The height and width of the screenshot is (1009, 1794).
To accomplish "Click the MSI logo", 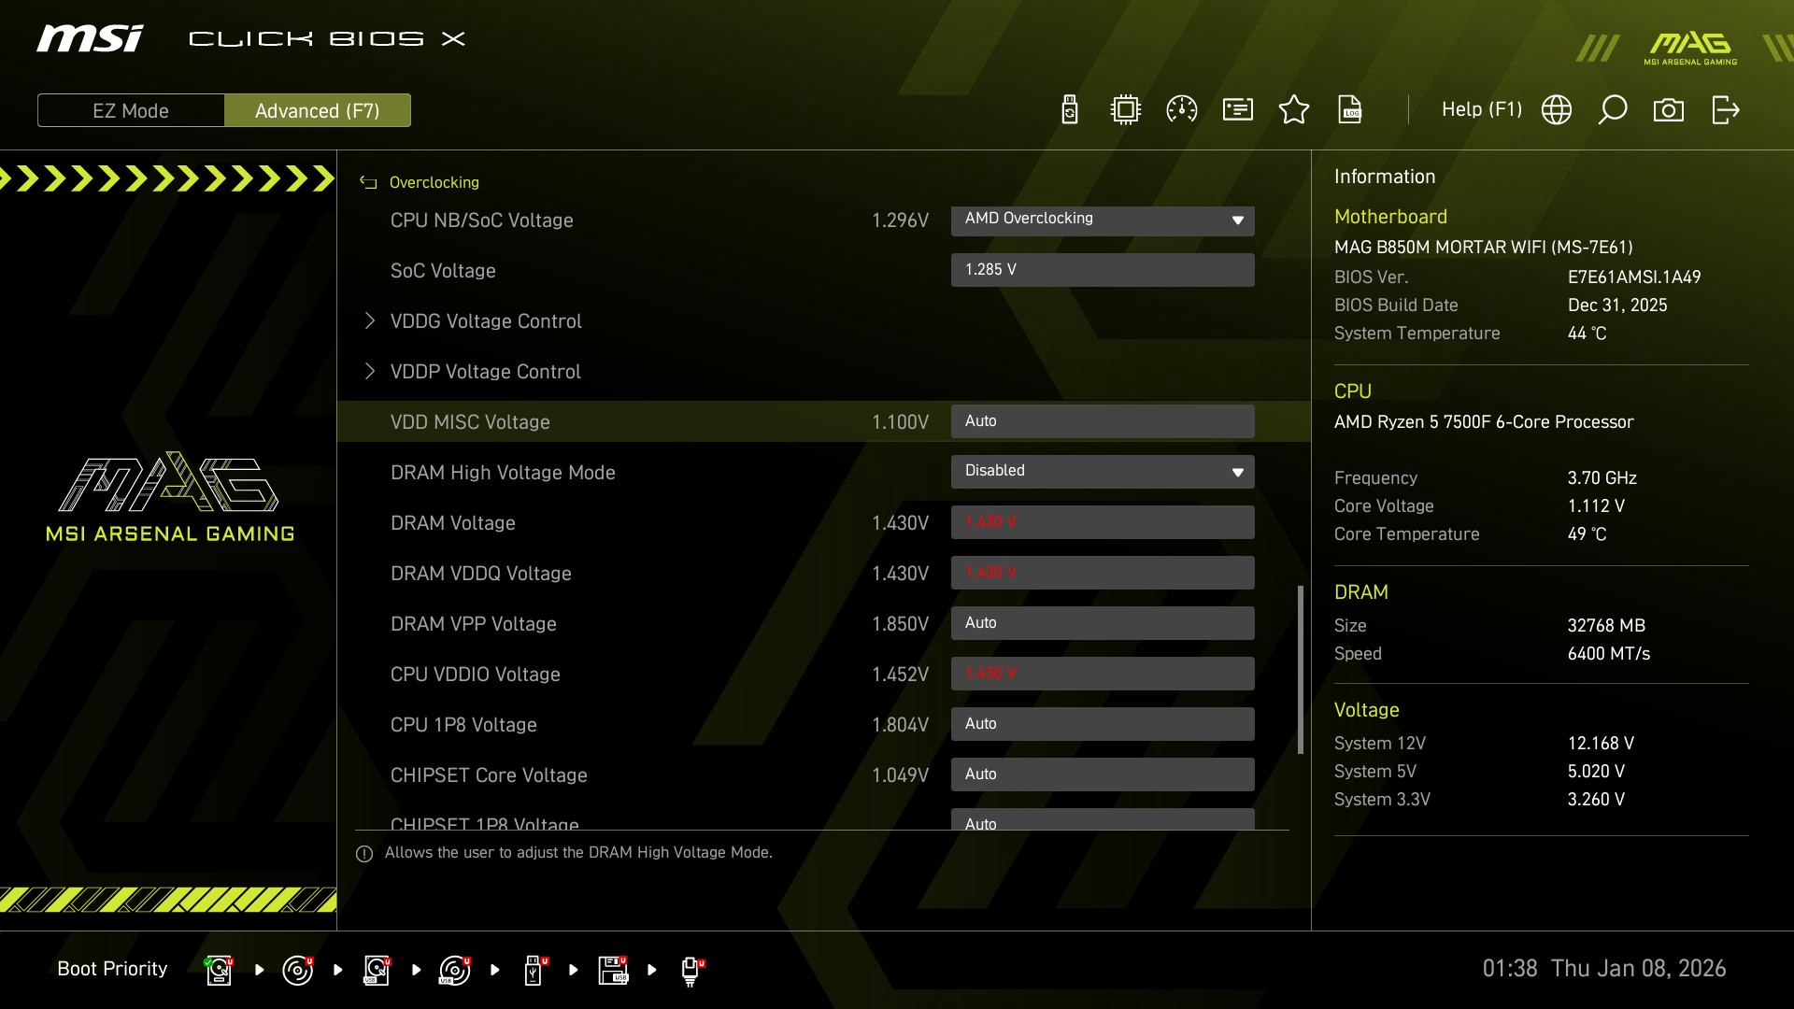I will pyautogui.click(x=91, y=38).
